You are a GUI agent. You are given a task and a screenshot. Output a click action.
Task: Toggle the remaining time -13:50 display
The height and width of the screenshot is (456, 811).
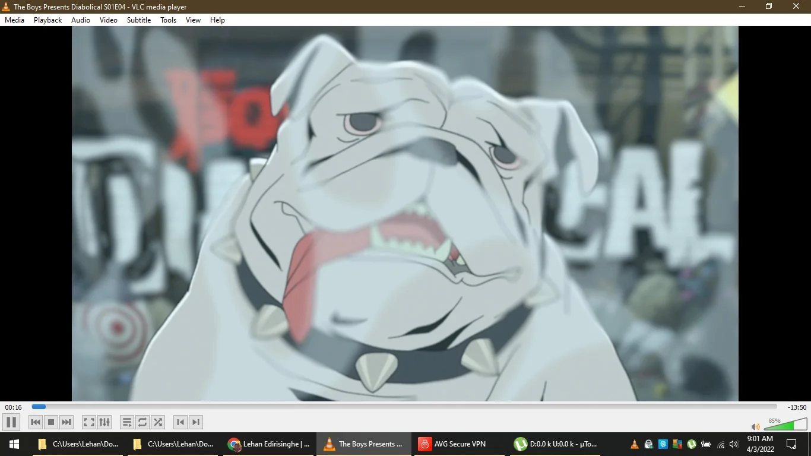(x=797, y=407)
